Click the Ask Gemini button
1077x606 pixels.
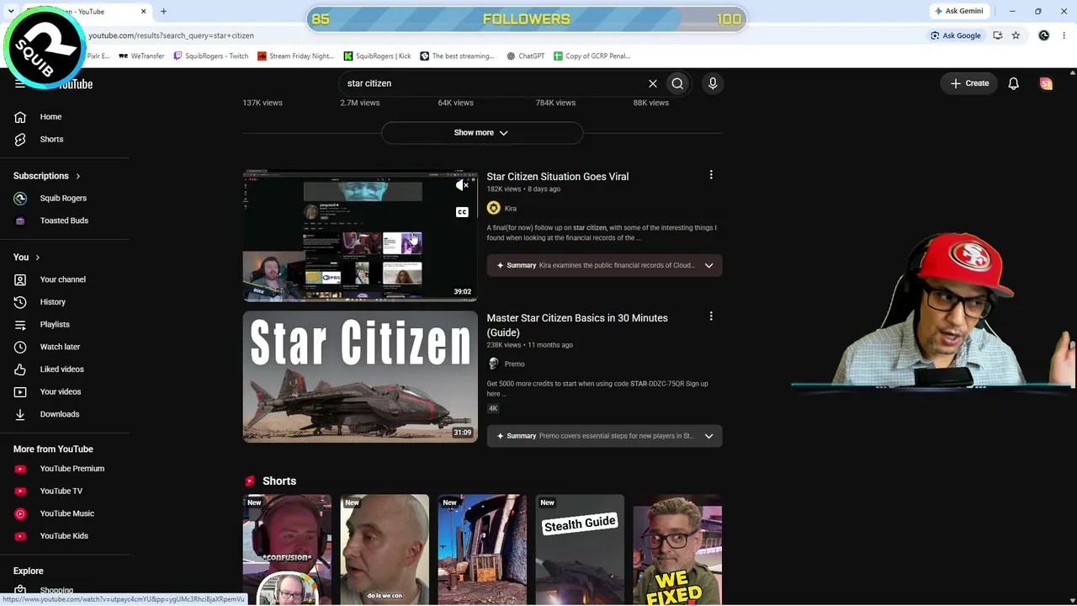(x=958, y=12)
